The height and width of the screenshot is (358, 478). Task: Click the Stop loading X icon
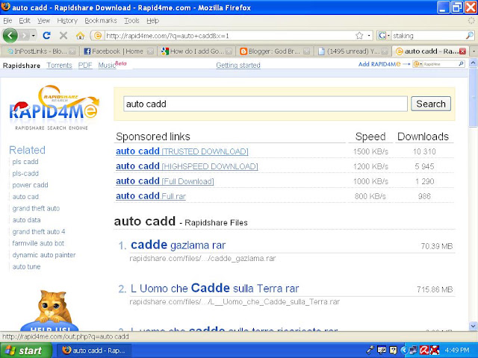click(63, 36)
